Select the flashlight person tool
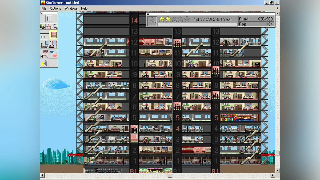This screenshot has height=180, width=320. 44,63
